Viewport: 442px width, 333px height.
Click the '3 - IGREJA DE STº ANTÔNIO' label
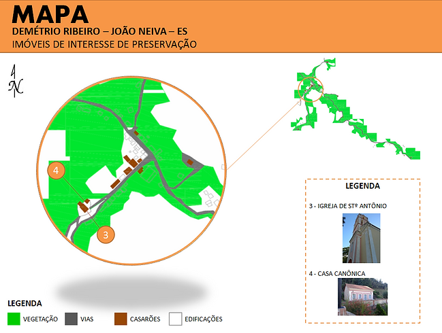pyautogui.click(x=348, y=206)
